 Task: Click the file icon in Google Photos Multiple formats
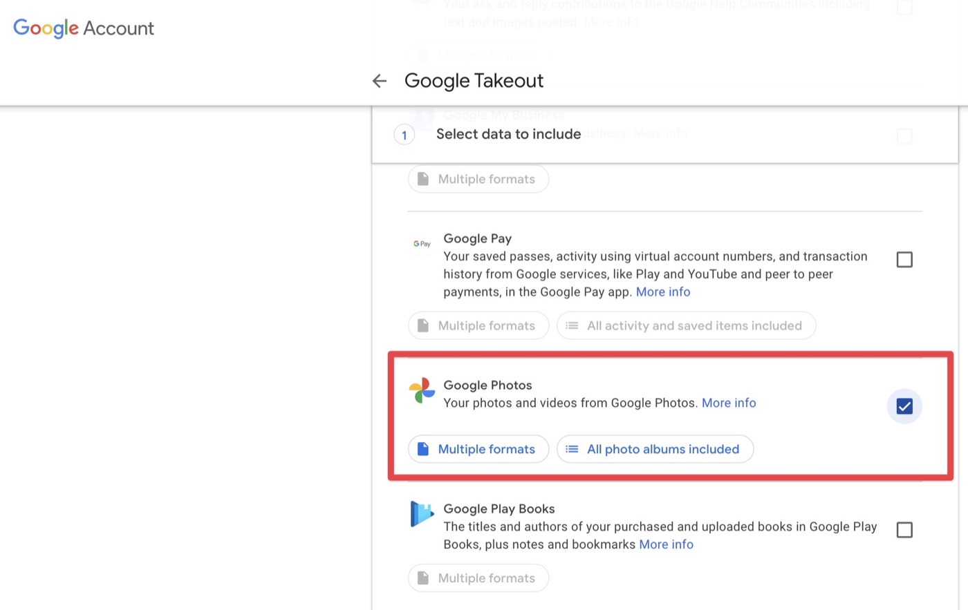click(x=423, y=449)
